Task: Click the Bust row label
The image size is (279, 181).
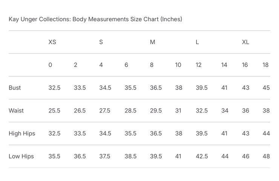Action: pos(15,88)
